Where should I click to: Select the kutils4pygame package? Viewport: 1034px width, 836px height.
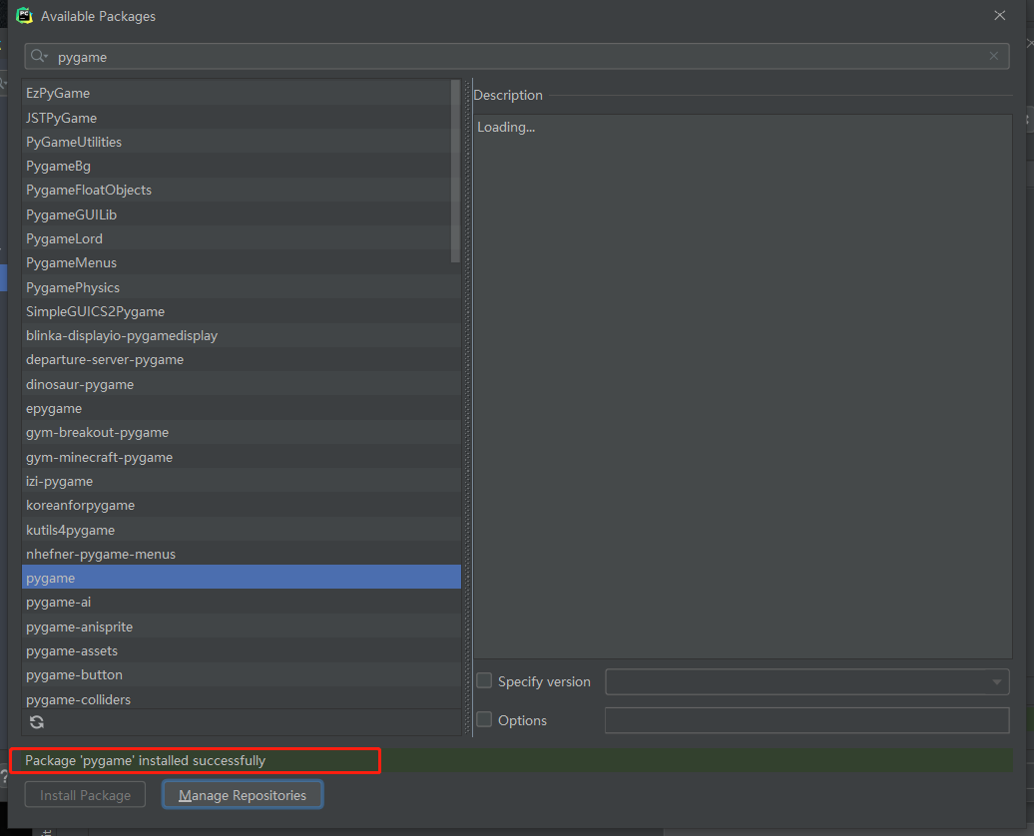242,530
